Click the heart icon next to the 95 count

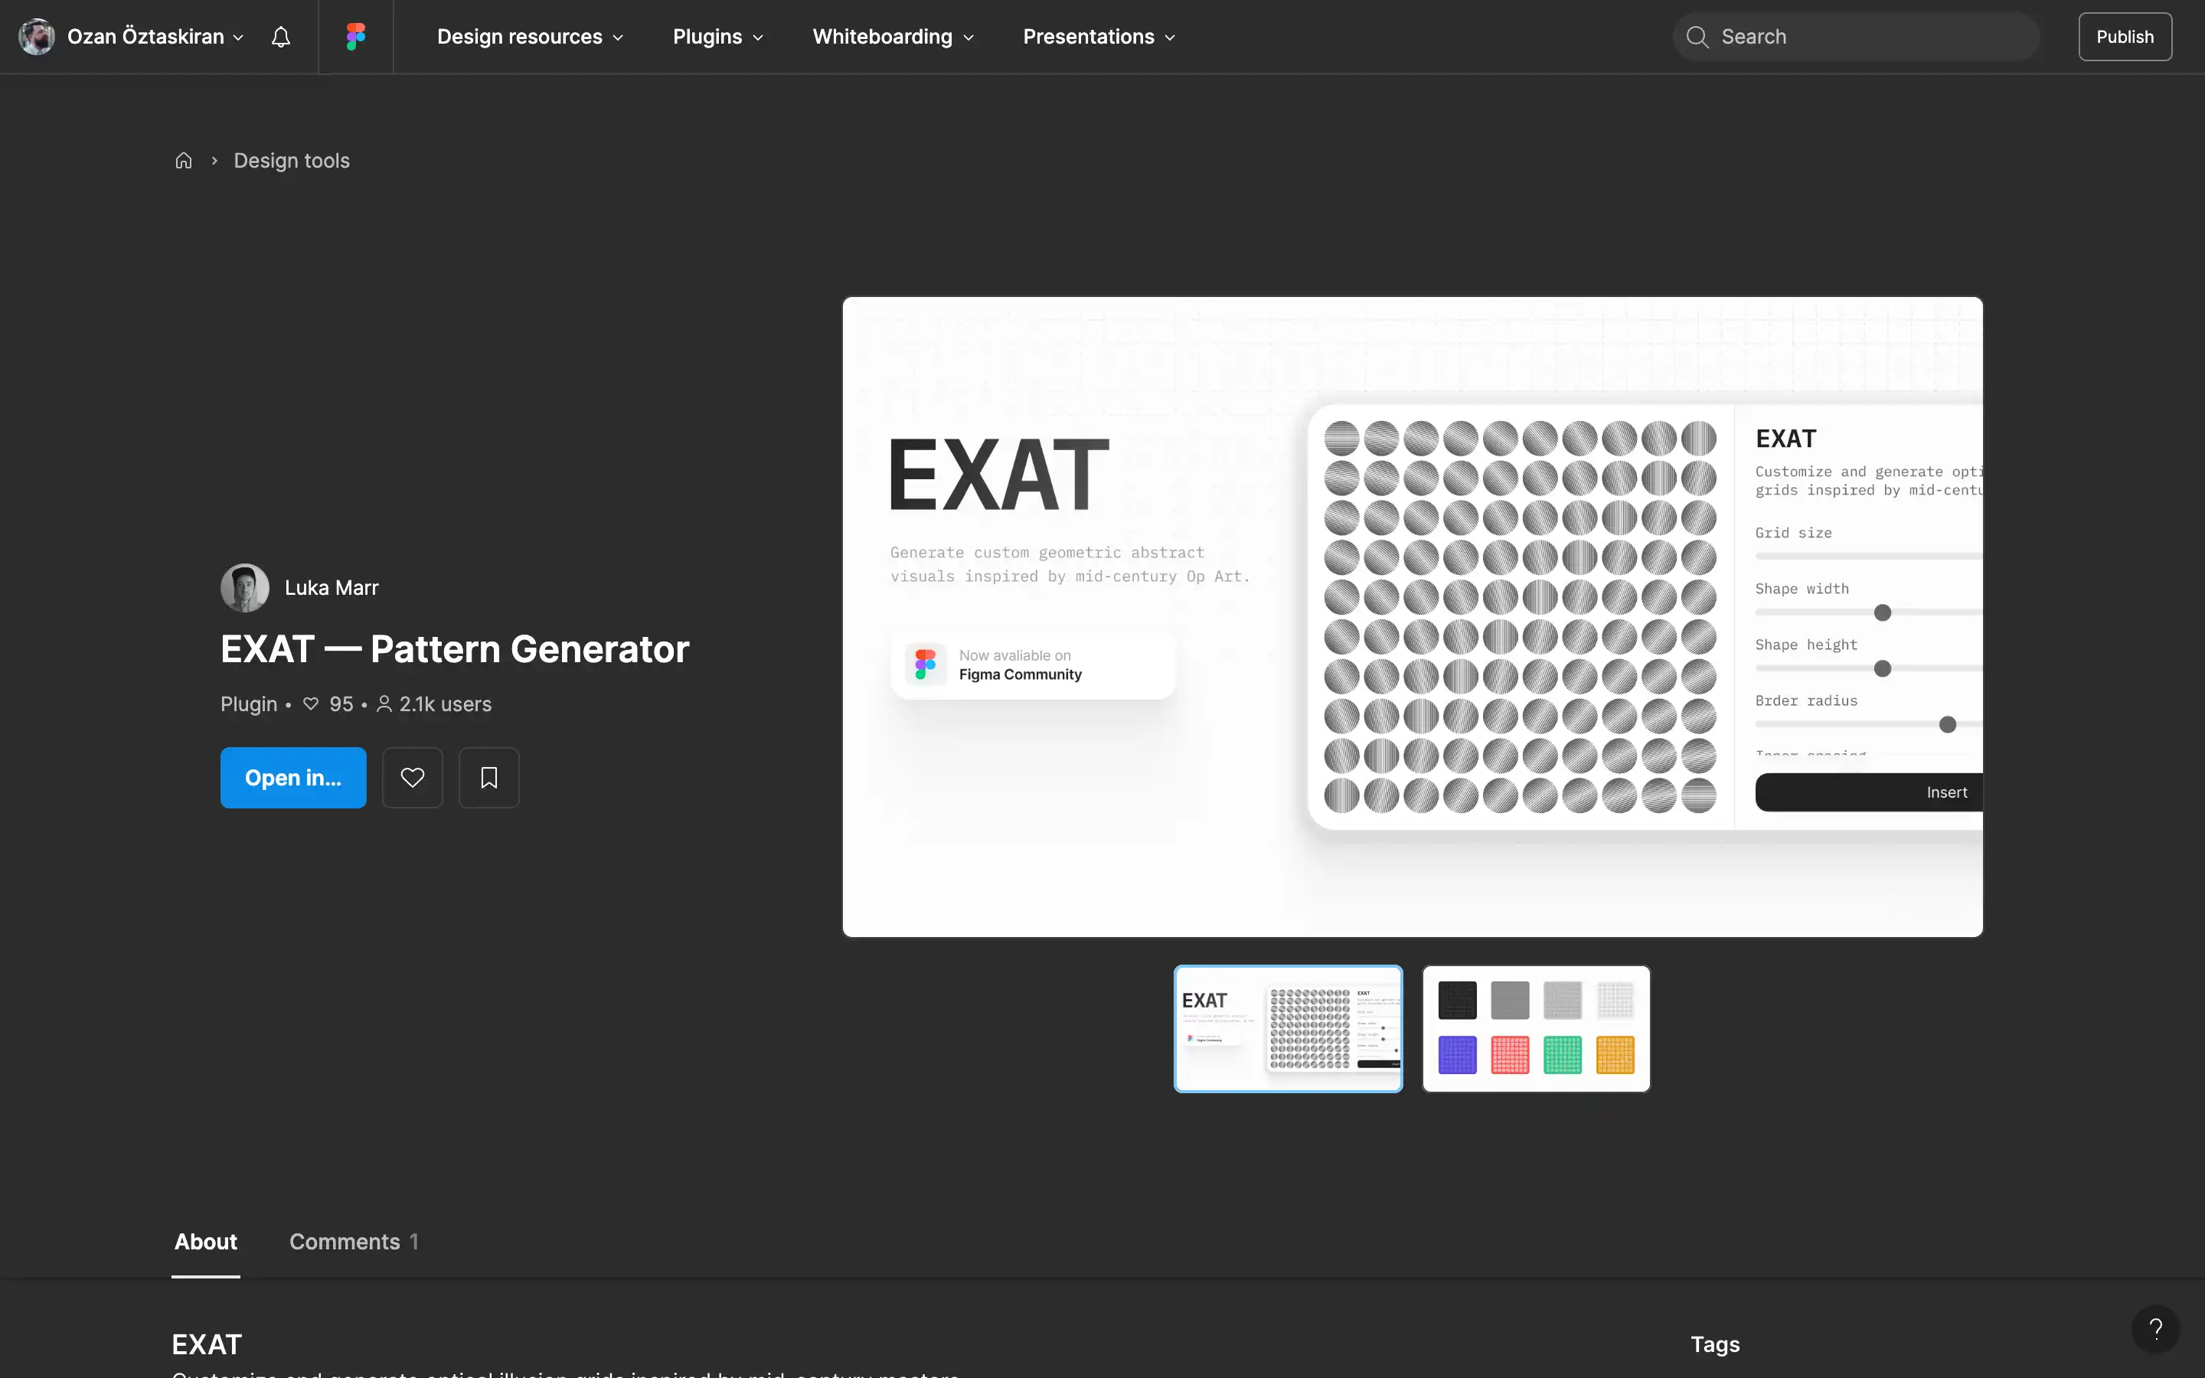tap(311, 704)
